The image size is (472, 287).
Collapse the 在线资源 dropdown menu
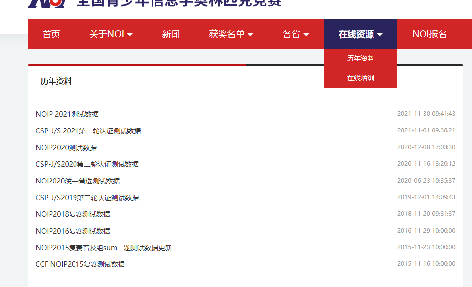tap(361, 34)
